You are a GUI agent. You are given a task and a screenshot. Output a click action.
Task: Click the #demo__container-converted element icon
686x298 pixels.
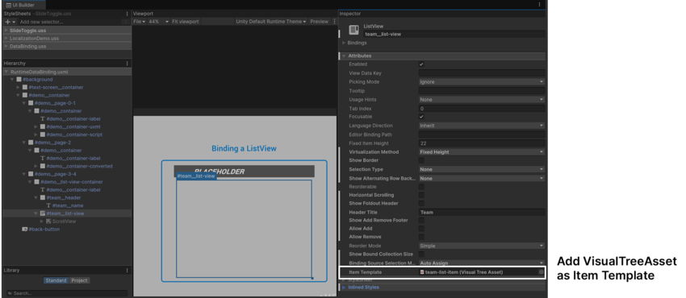[43, 166]
